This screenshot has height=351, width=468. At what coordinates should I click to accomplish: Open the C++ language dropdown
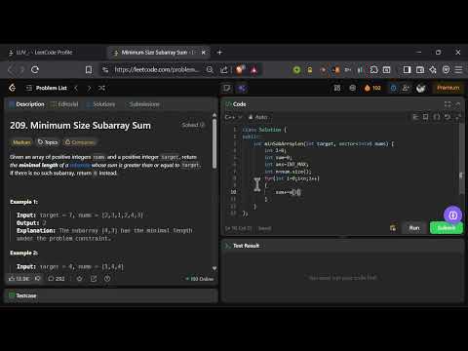[233, 117]
